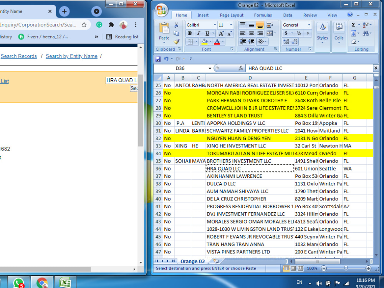Apply the yellow Fill Color bucket
This screenshot has height=288, width=384.
[205, 41]
